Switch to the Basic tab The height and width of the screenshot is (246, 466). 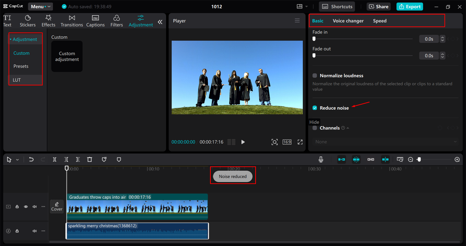(318, 21)
